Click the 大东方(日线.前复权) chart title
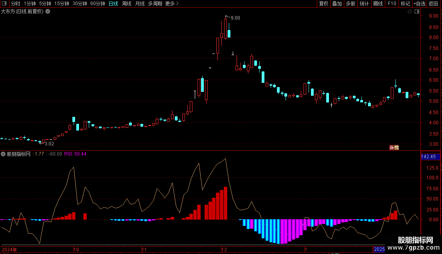 click(x=22, y=12)
